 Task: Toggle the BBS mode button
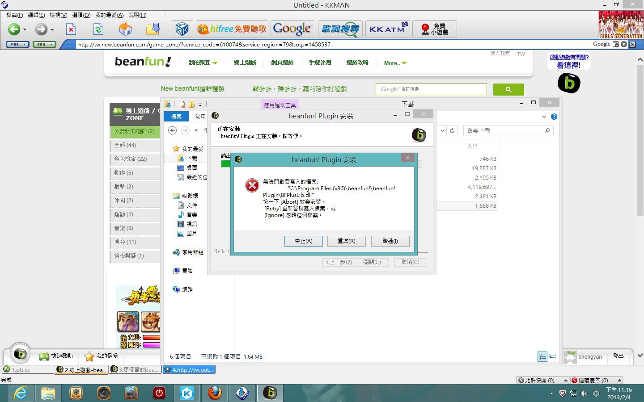pyautogui.click(x=44, y=44)
